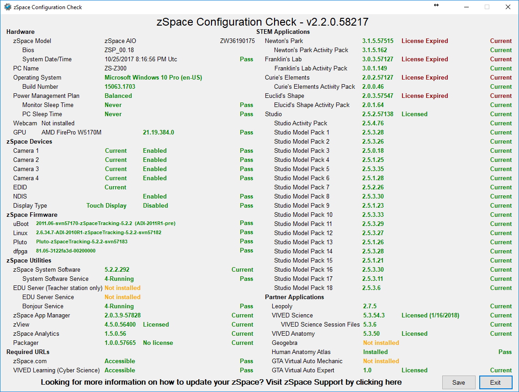The width and height of the screenshot is (519, 392).
Task: Click the zSpace Firmware section heading
Action: (x=32, y=215)
